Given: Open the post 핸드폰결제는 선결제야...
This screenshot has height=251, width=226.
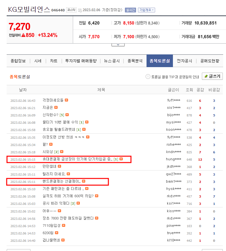Looking at the screenshot, I should 62,181.
